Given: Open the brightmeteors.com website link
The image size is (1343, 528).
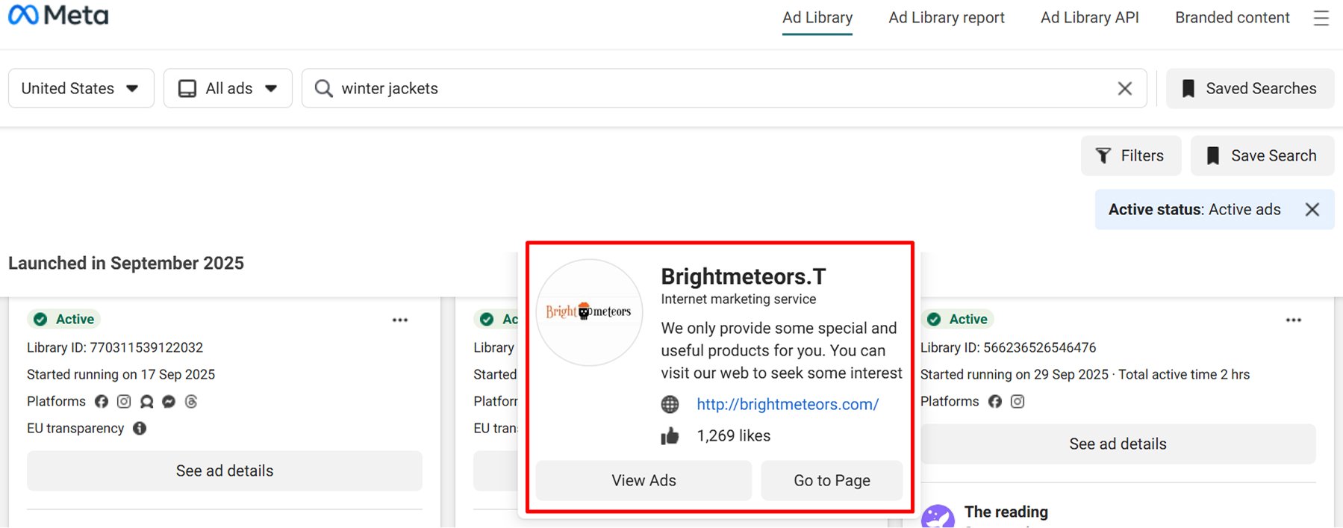Looking at the screenshot, I should pos(787,405).
